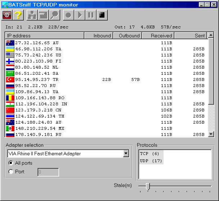Select row 124.122.69.134 TH
The height and width of the screenshot is (201, 219).
tap(107, 116)
